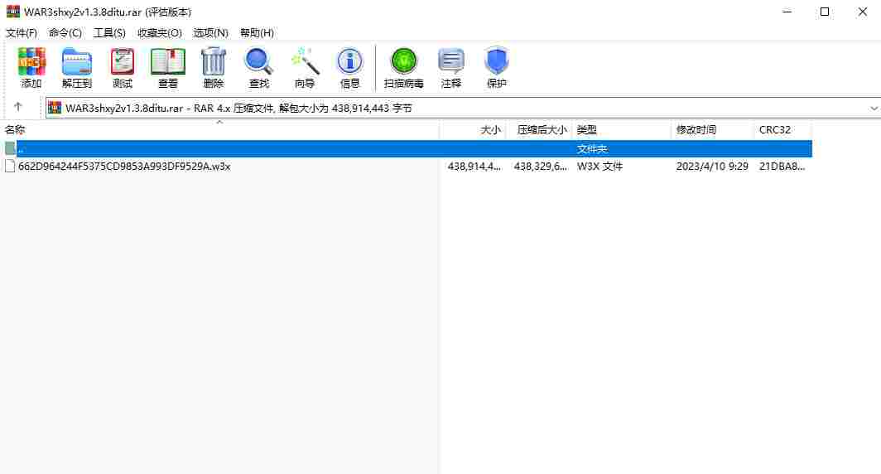
Task: Open the Favorites (收藏夹) menu
Action: 160,32
